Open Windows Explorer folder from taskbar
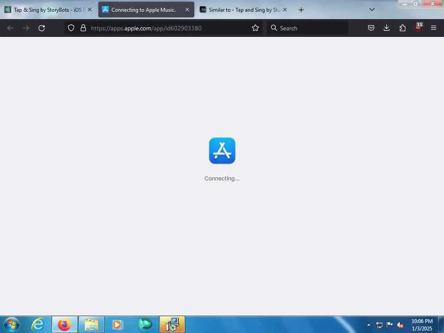This screenshot has width=444, height=333. point(91,324)
